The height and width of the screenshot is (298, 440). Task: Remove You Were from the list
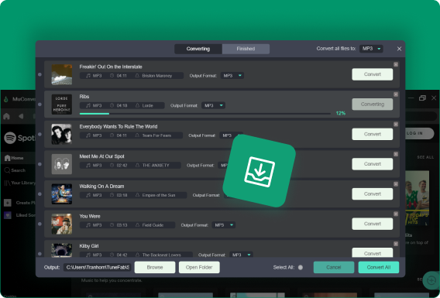pos(396,214)
